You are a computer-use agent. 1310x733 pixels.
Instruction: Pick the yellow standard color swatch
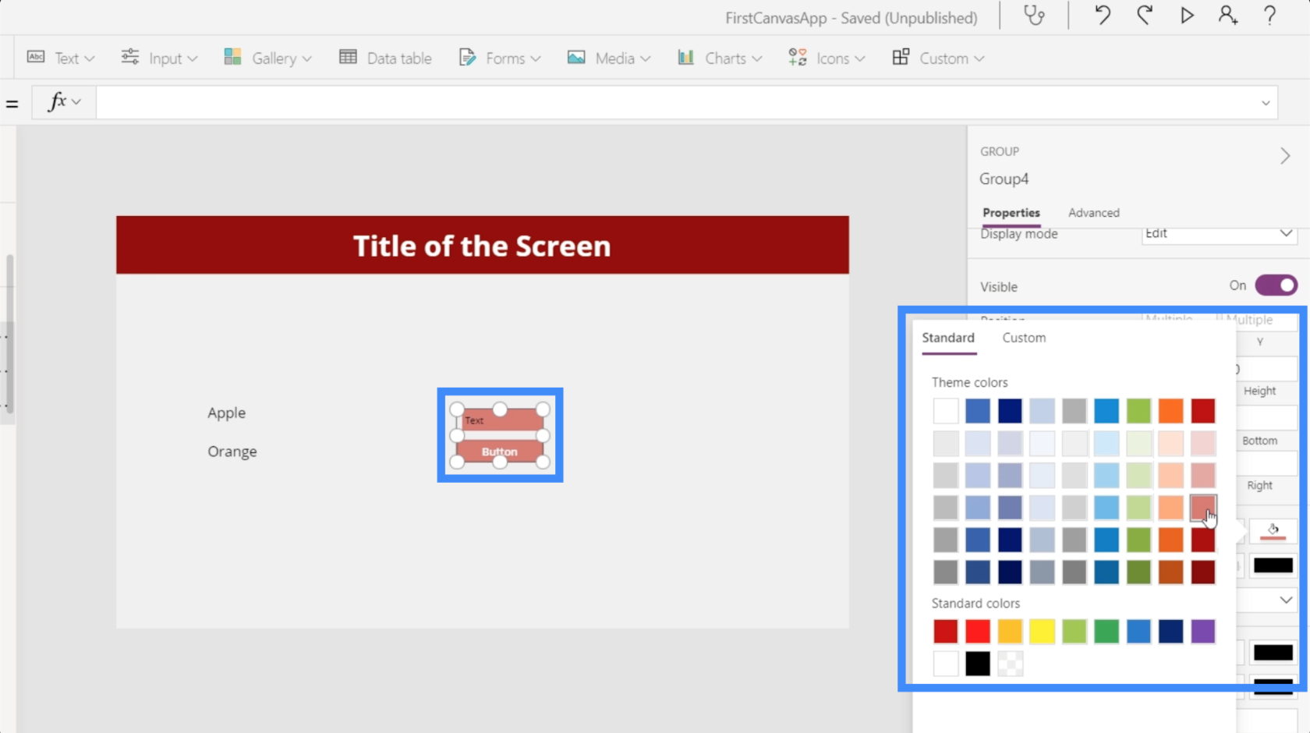point(1042,631)
